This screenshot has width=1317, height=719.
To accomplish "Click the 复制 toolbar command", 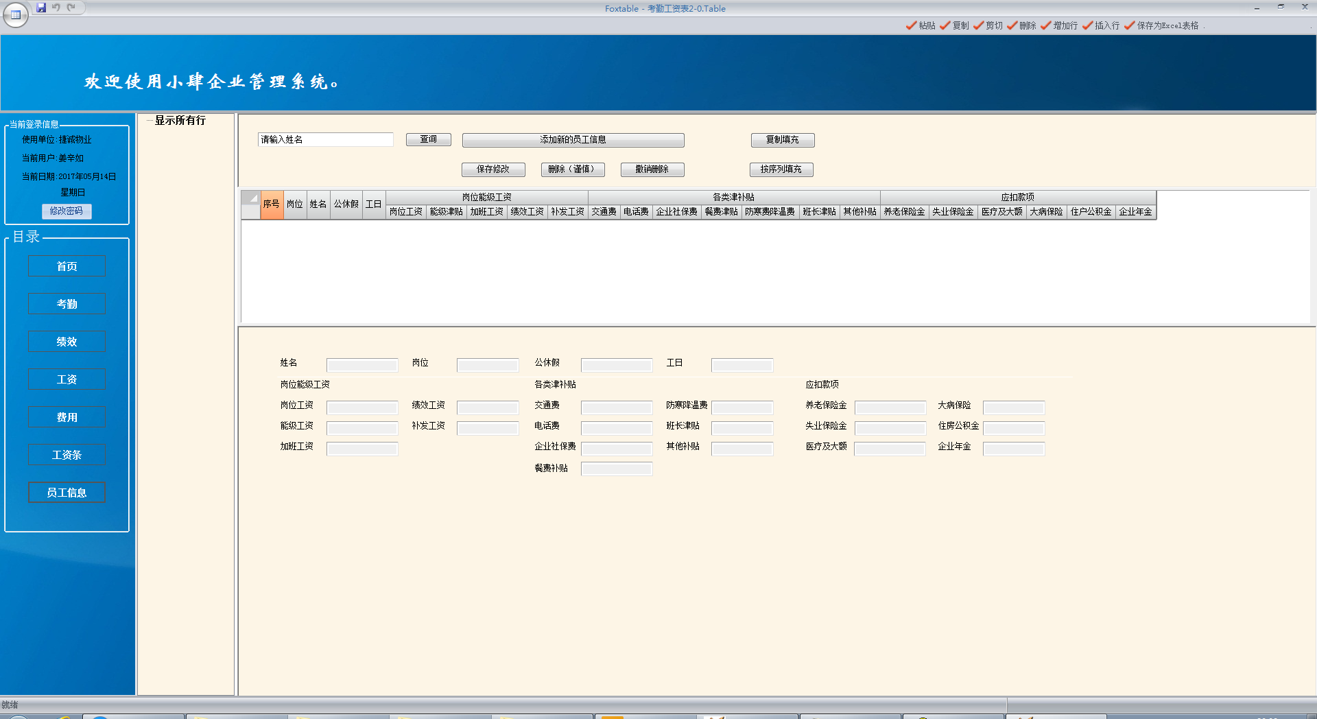I will pos(954,25).
